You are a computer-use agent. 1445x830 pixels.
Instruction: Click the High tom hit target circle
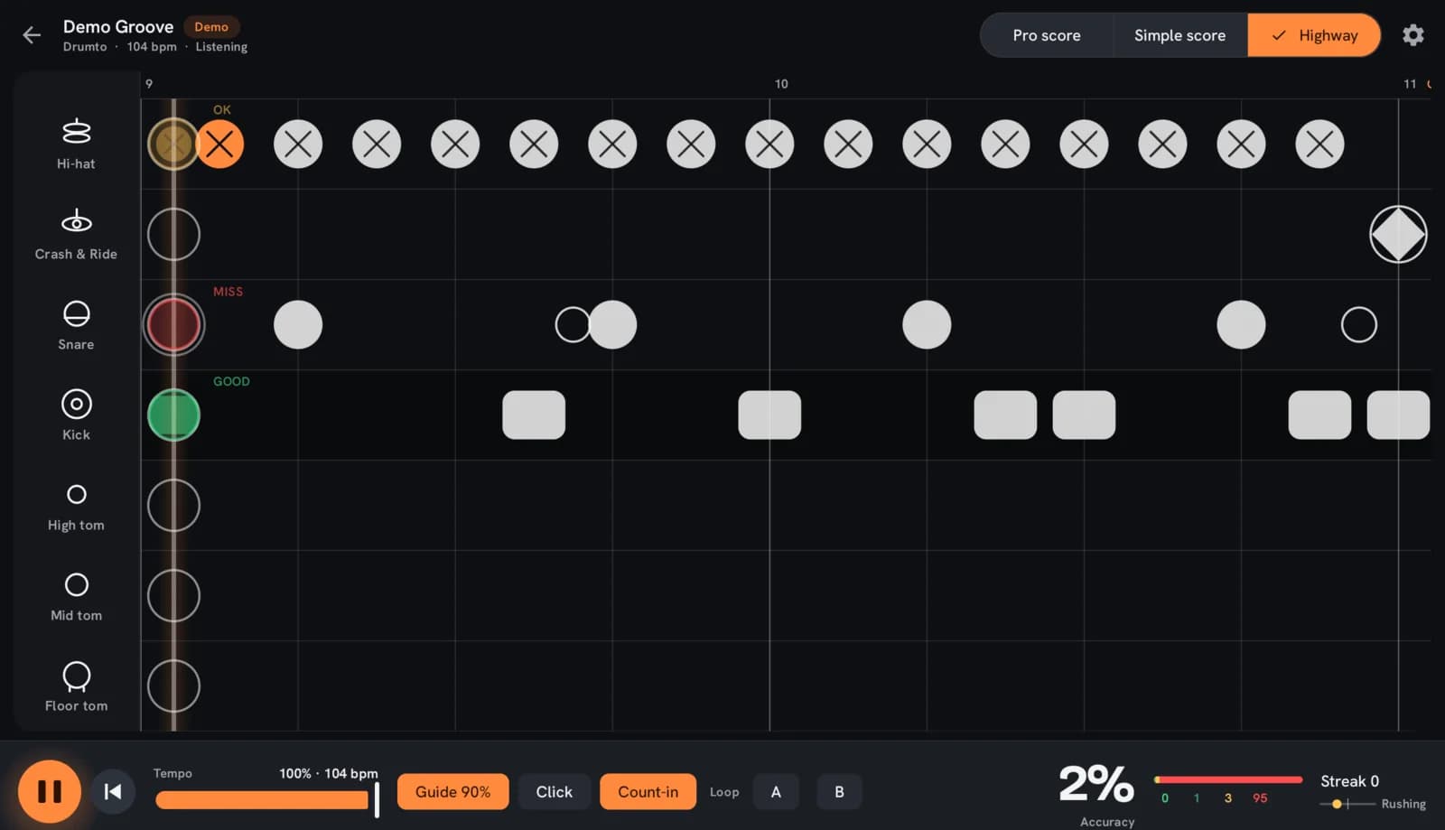click(173, 506)
